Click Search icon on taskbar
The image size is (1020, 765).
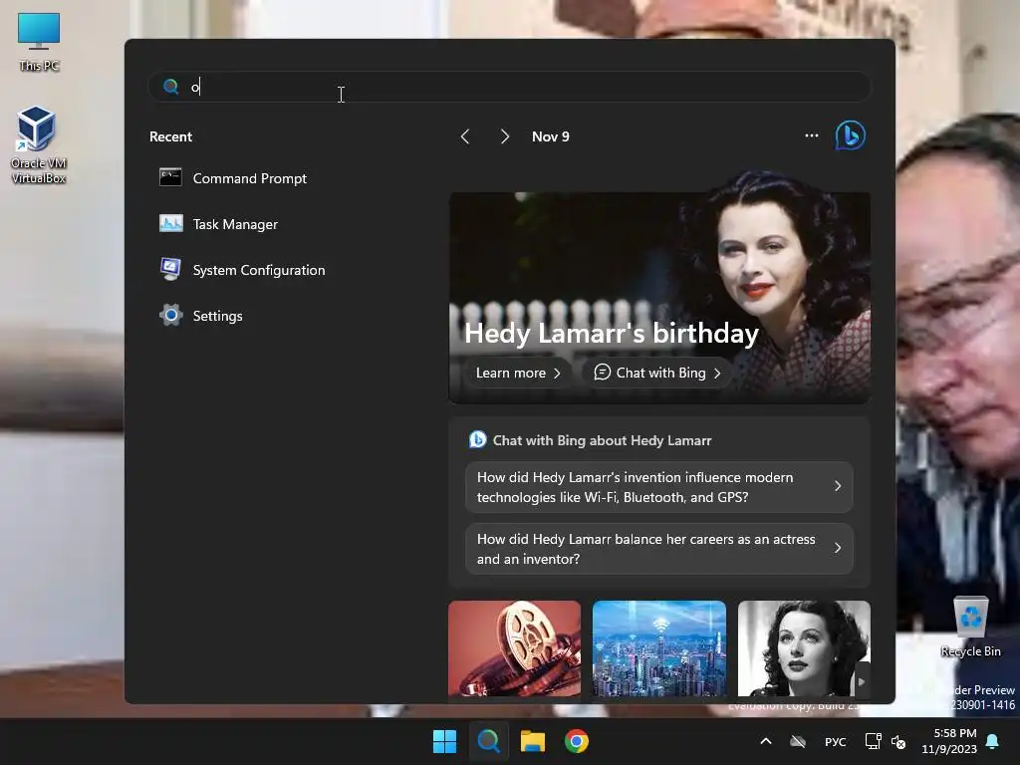(x=488, y=741)
